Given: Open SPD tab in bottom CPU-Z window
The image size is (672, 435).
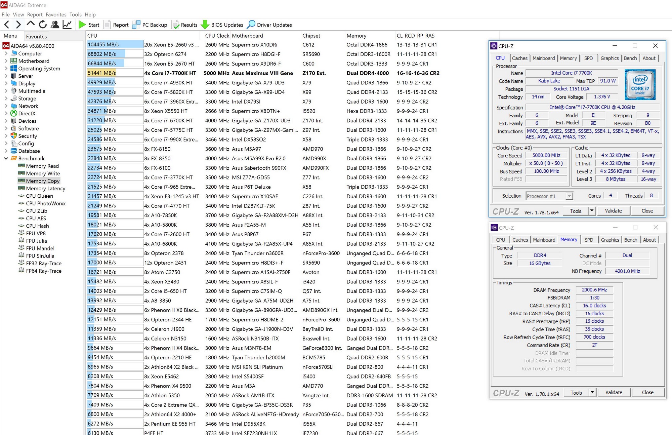Looking at the screenshot, I should point(589,240).
